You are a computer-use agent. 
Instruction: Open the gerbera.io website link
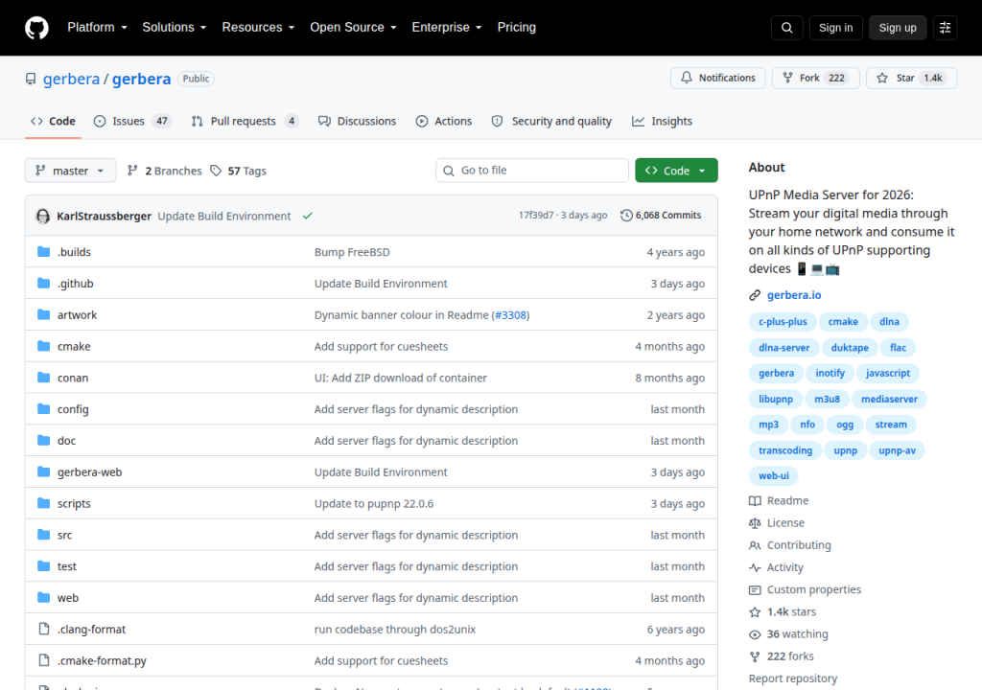(793, 295)
